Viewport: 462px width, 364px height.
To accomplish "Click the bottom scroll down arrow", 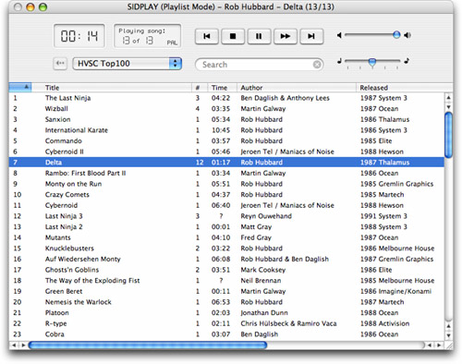I will coord(449,335).
